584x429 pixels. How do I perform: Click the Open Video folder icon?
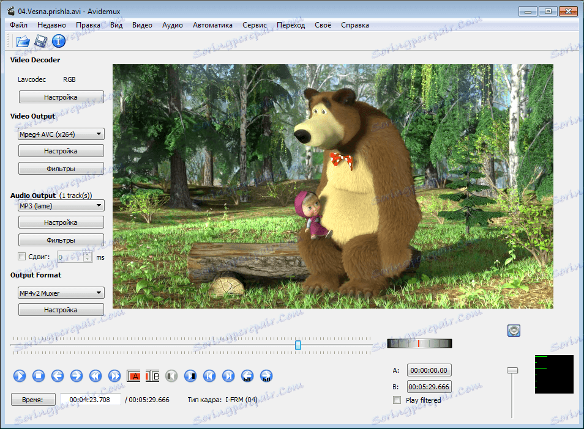tap(23, 42)
